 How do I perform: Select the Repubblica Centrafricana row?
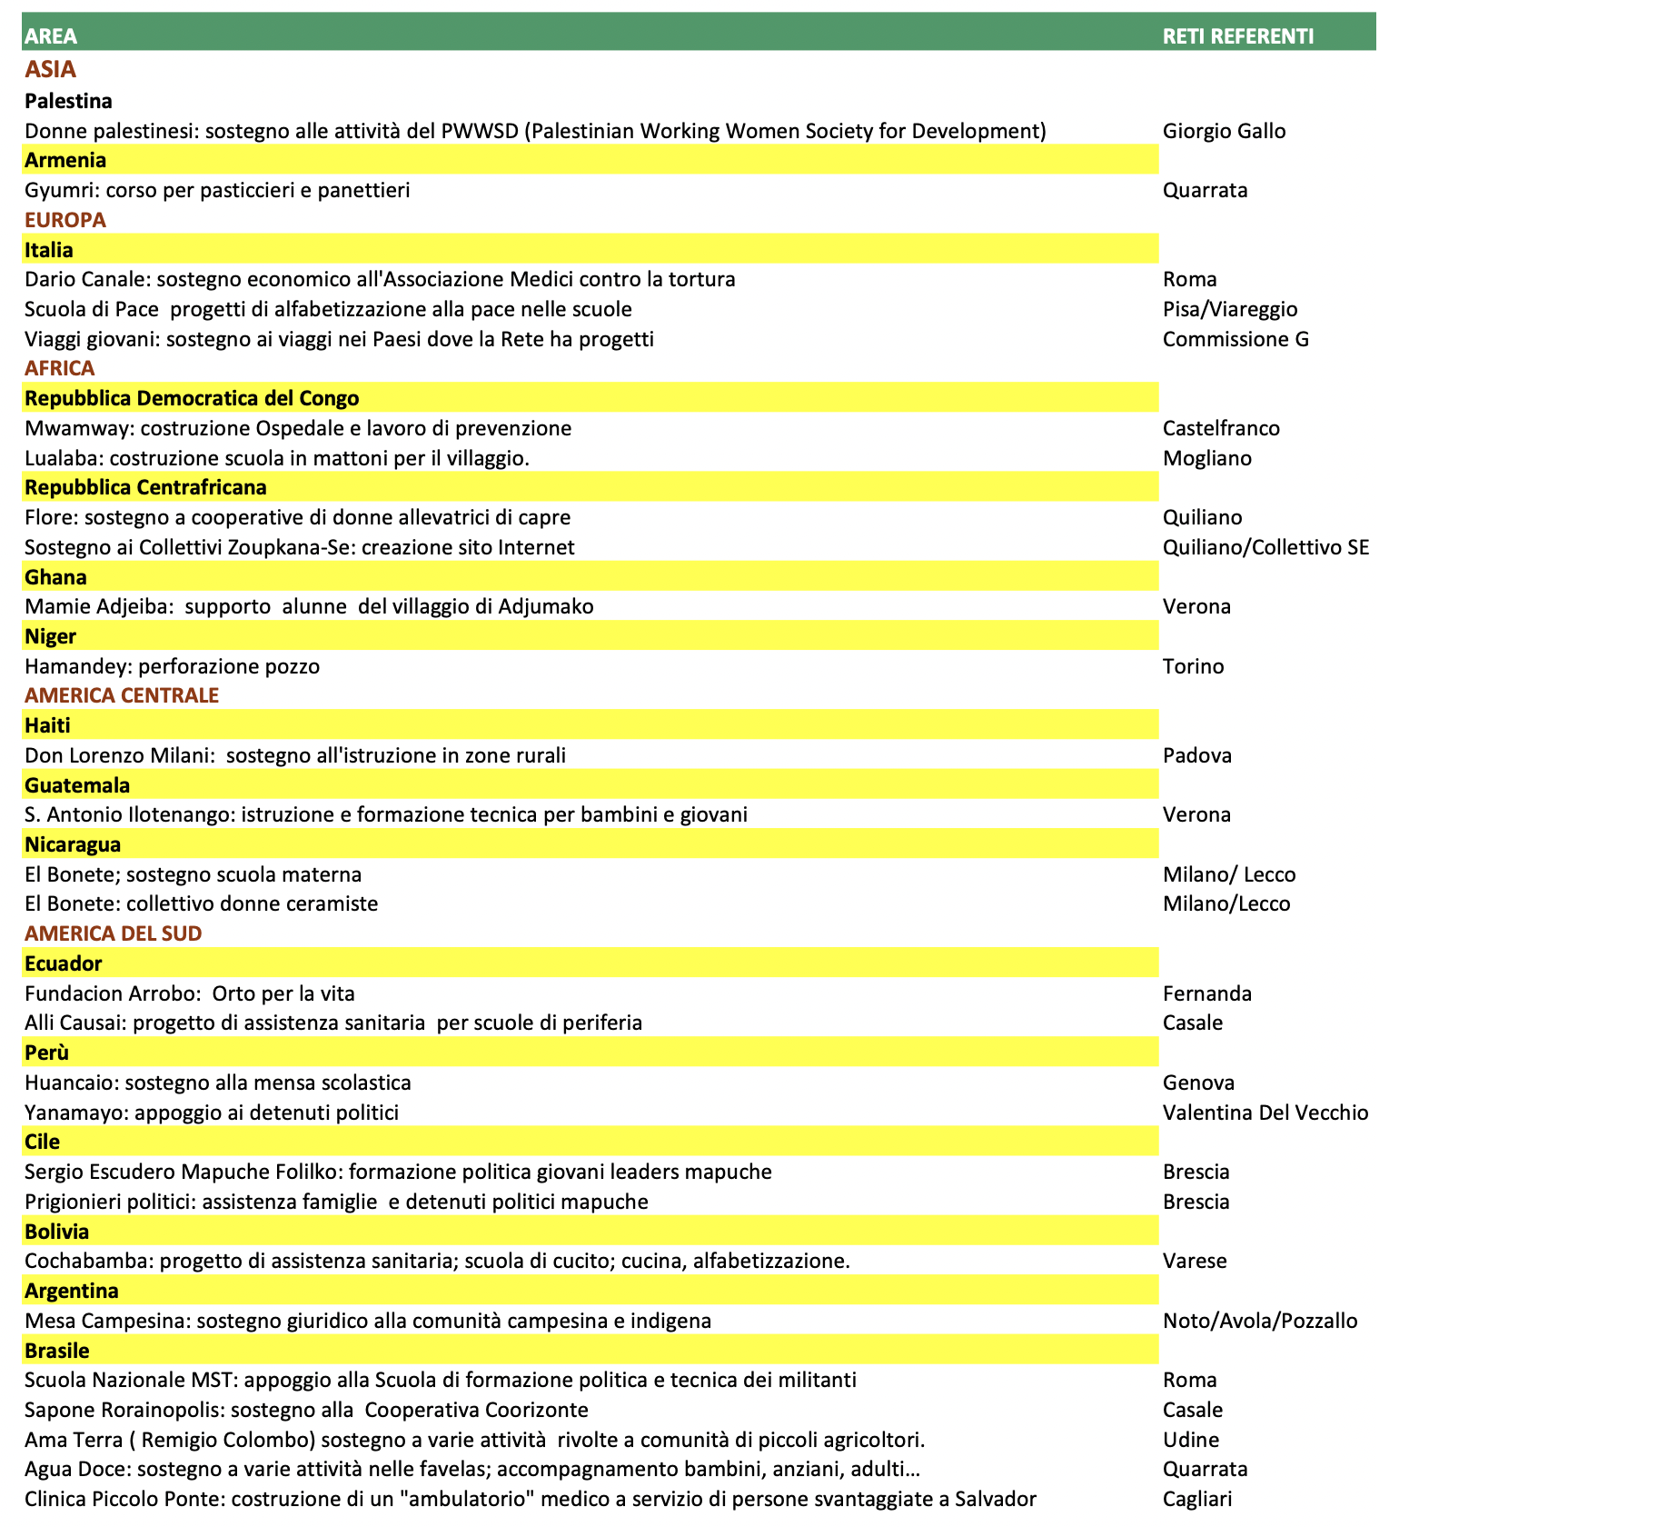(x=590, y=487)
